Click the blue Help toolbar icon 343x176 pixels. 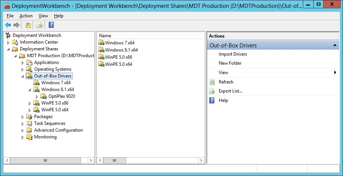pos(51,25)
